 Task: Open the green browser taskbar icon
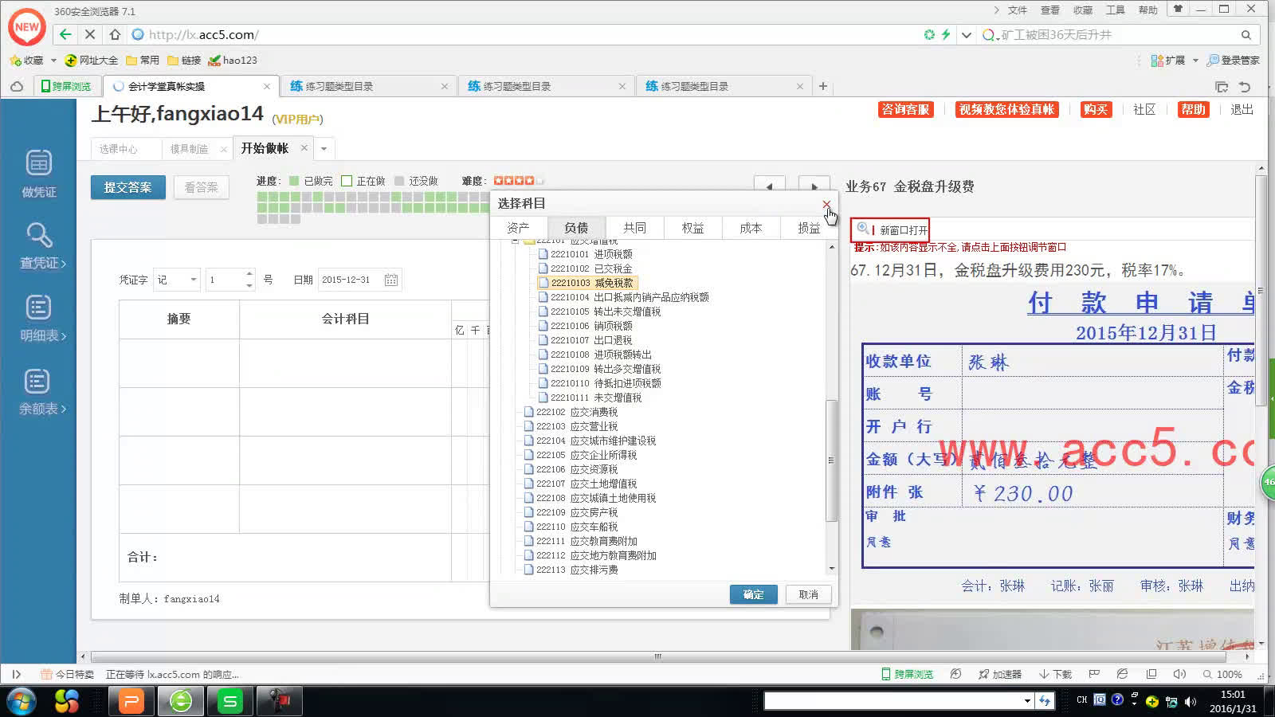[181, 701]
